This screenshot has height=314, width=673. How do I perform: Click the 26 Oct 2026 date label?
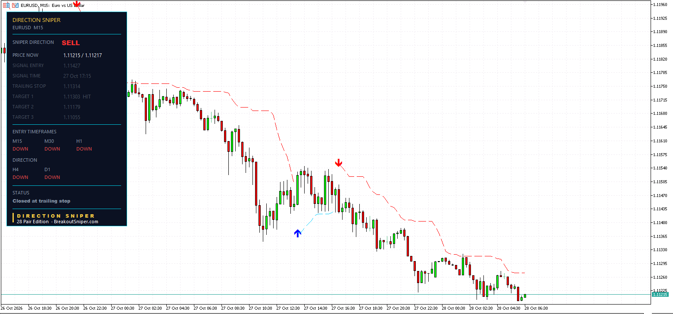click(12, 308)
